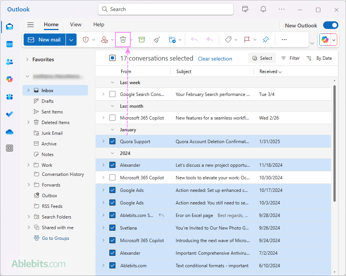Check the Microsoft 365 Copilot Wed 2/26 message
Viewport: 346px width, 276px height.
(112, 118)
